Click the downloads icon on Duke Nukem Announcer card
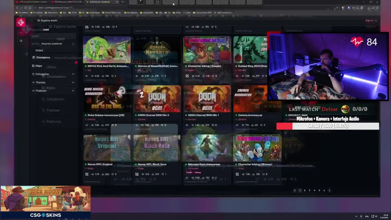The height and width of the screenshot is (220, 391). tap(103, 125)
